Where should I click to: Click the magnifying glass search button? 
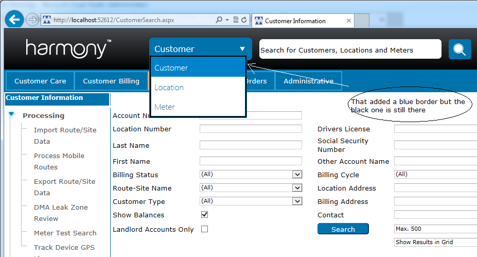[x=460, y=49]
